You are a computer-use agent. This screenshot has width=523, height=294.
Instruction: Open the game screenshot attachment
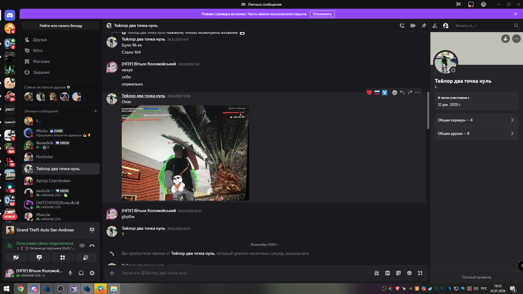click(185, 153)
